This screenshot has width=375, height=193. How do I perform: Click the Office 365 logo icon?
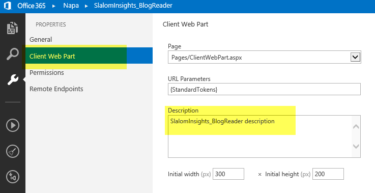[8, 6]
